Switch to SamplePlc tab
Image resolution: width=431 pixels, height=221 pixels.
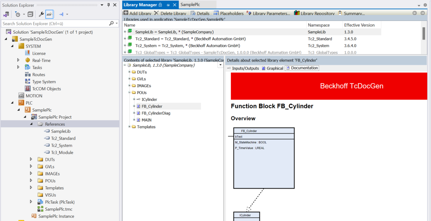(x=190, y=5)
